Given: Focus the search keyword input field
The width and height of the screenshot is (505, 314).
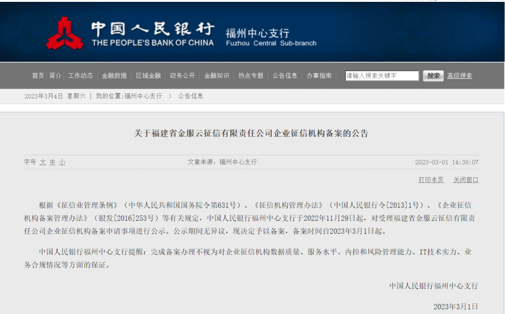Looking at the screenshot, I should [x=382, y=76].
